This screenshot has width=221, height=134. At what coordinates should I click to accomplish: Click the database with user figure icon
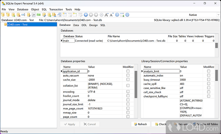click(x=54, y=15)
